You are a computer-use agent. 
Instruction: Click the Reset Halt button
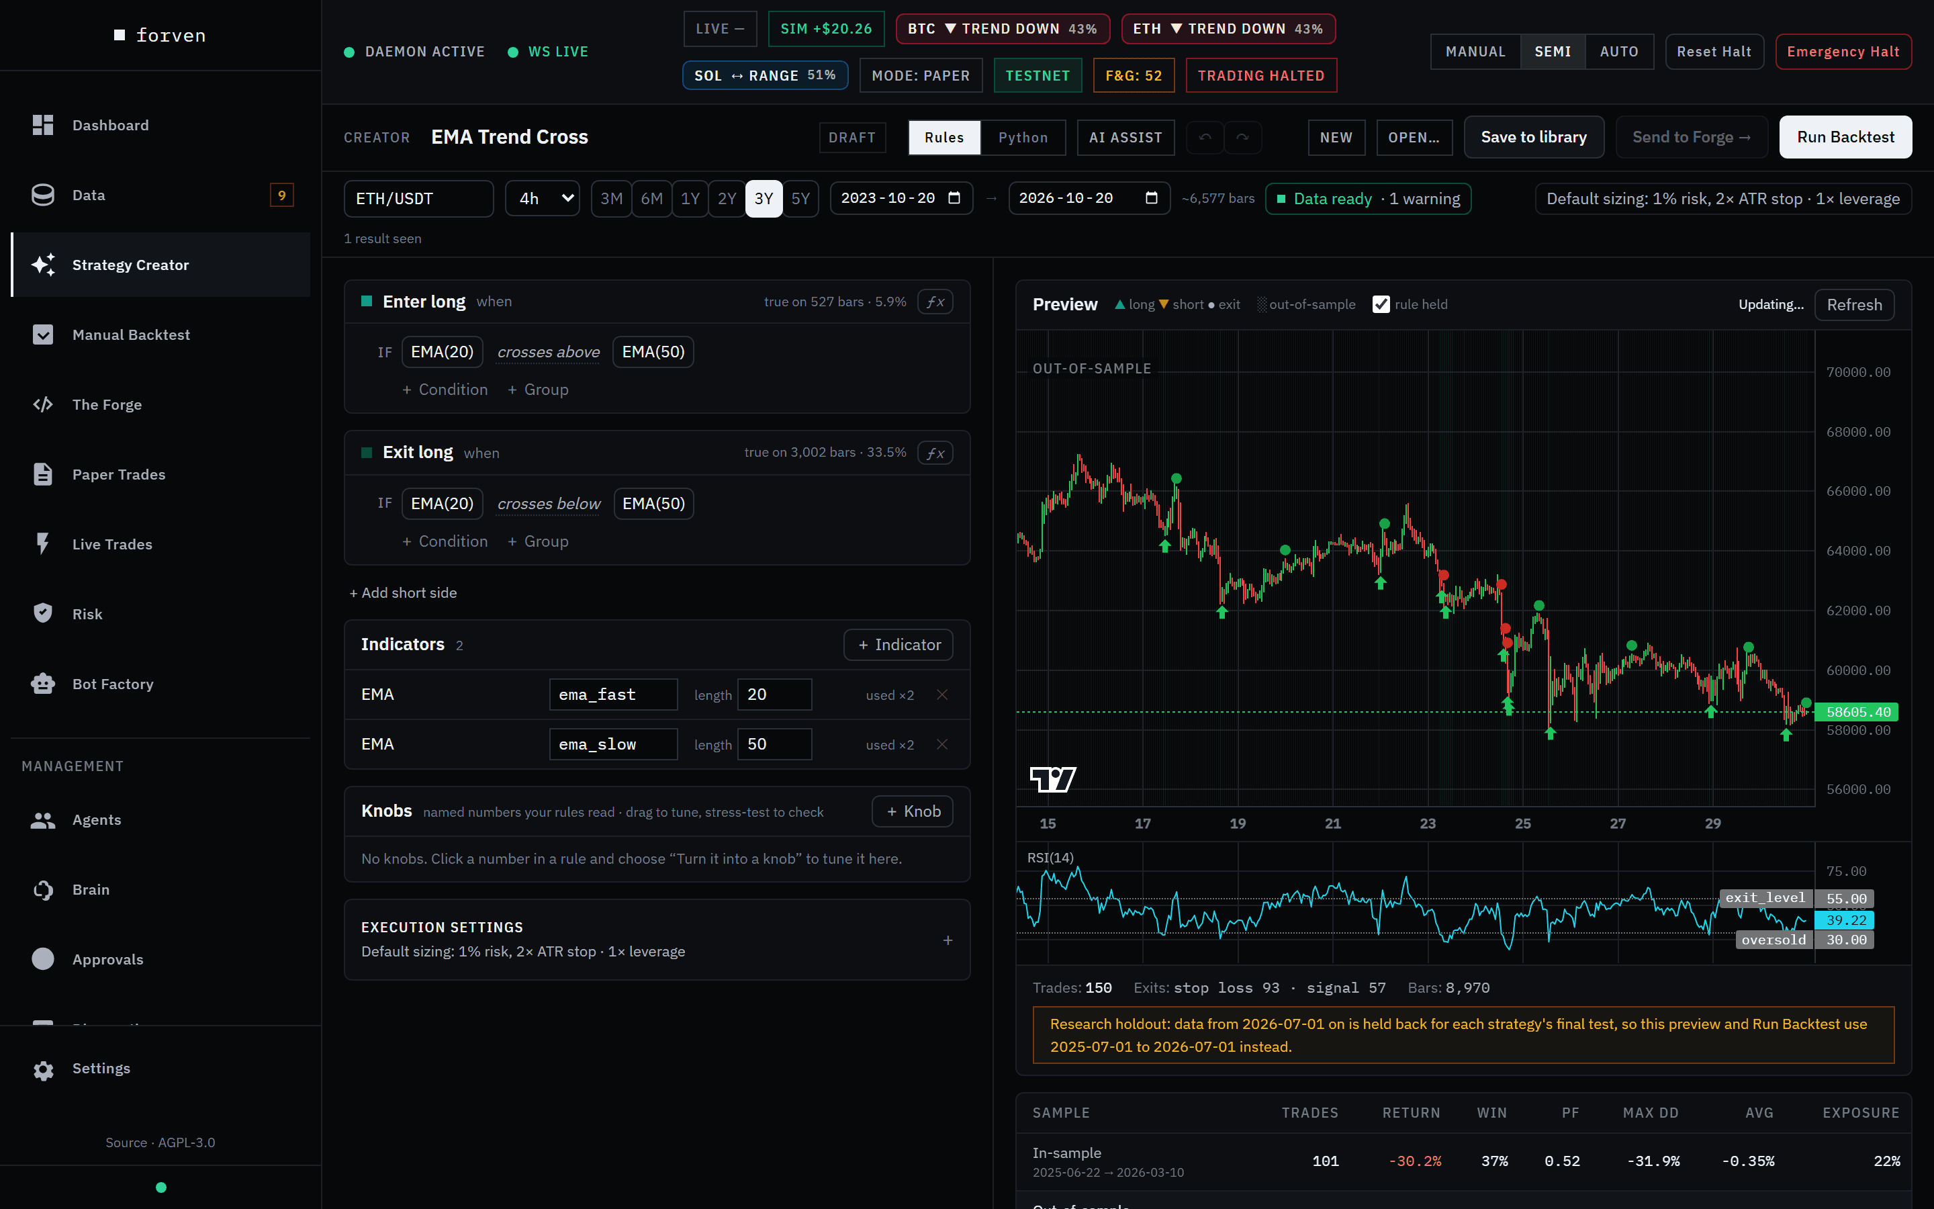click(1714, 52)
